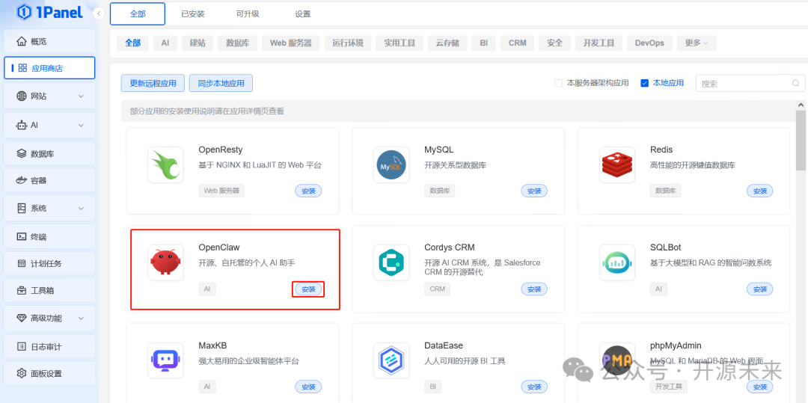Image resolution: width=808 pixels, height=403 pixels.
Task: Click the 工具箱 toolbox icon
Action: 21,291
